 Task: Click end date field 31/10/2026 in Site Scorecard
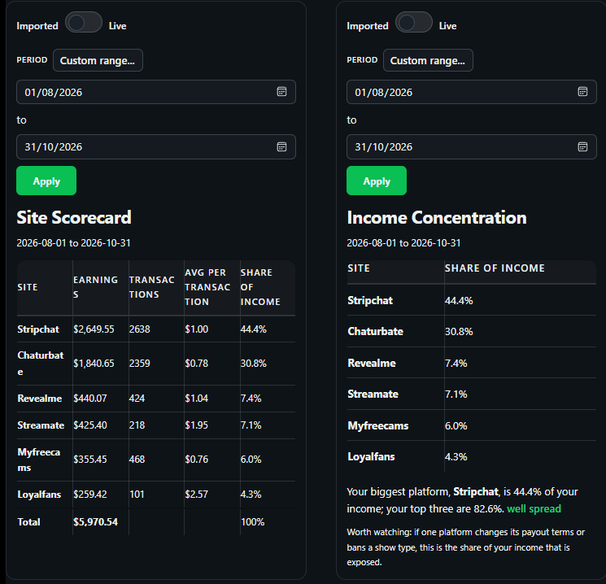pyautogui.click(x=156, y=147)
